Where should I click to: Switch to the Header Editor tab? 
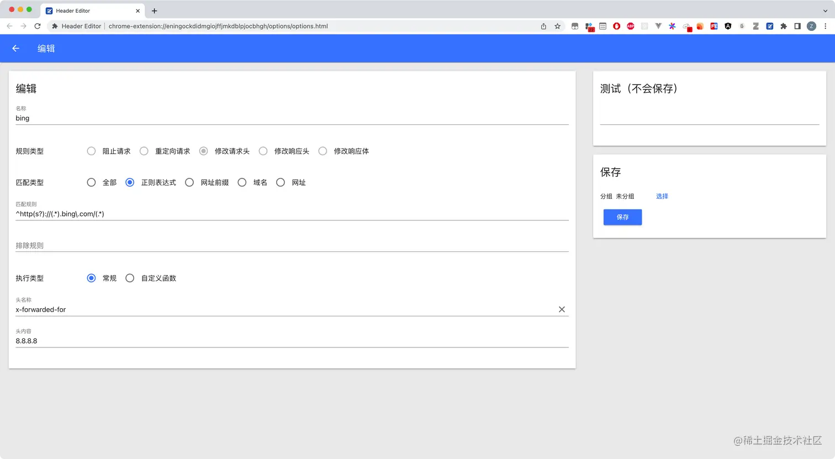(x=91, y=10)
